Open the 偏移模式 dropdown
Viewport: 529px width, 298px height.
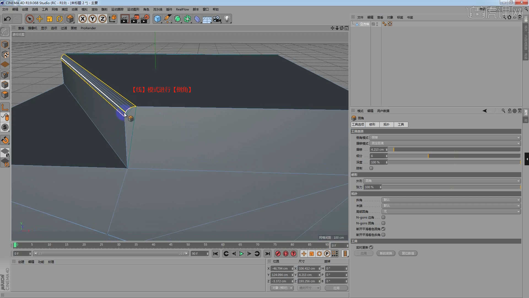click(445, 143)
